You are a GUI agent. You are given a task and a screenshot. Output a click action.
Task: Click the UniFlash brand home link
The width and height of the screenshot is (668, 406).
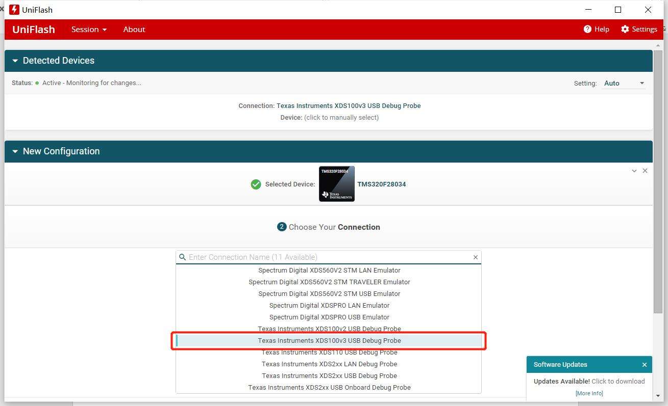pos(34,30)
